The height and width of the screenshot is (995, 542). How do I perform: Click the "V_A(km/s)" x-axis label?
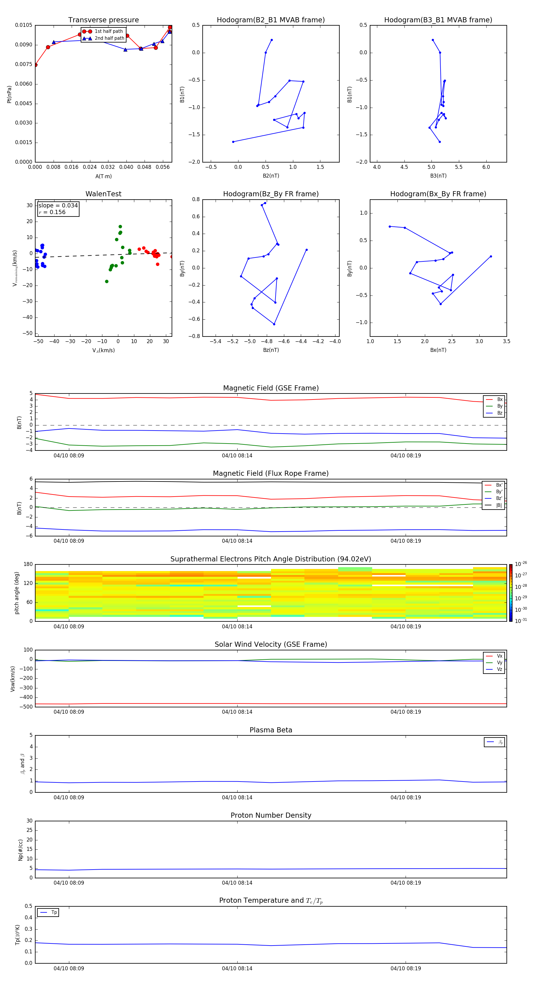click(x=103, y=350)
